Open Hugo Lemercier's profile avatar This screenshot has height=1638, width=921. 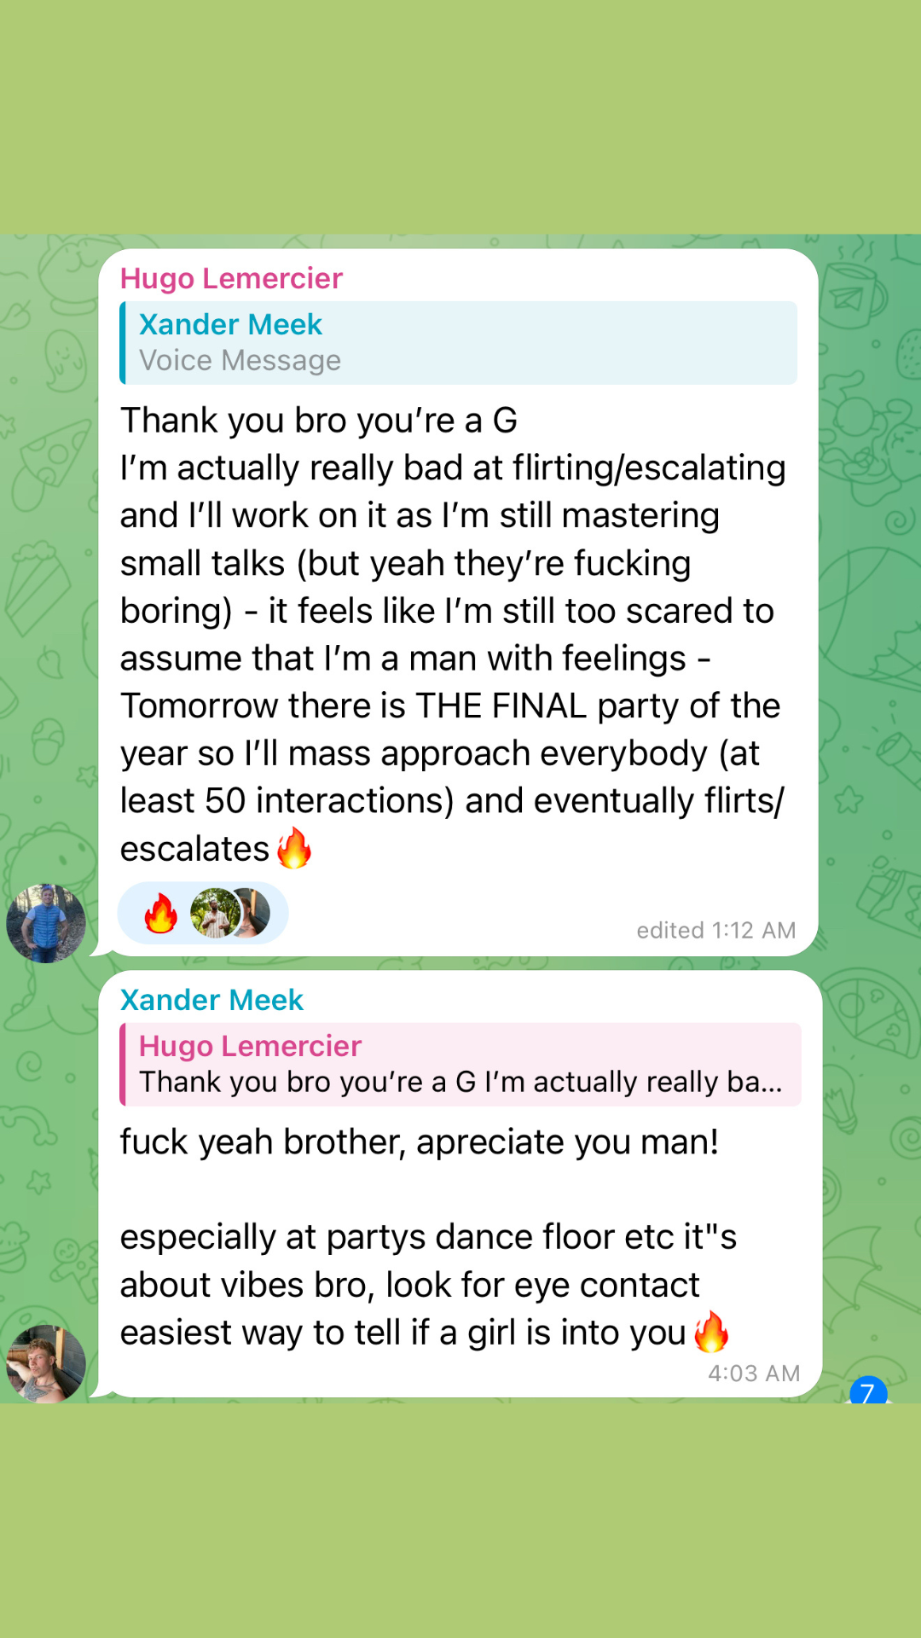pyautogui.click(x=46, y=923)
